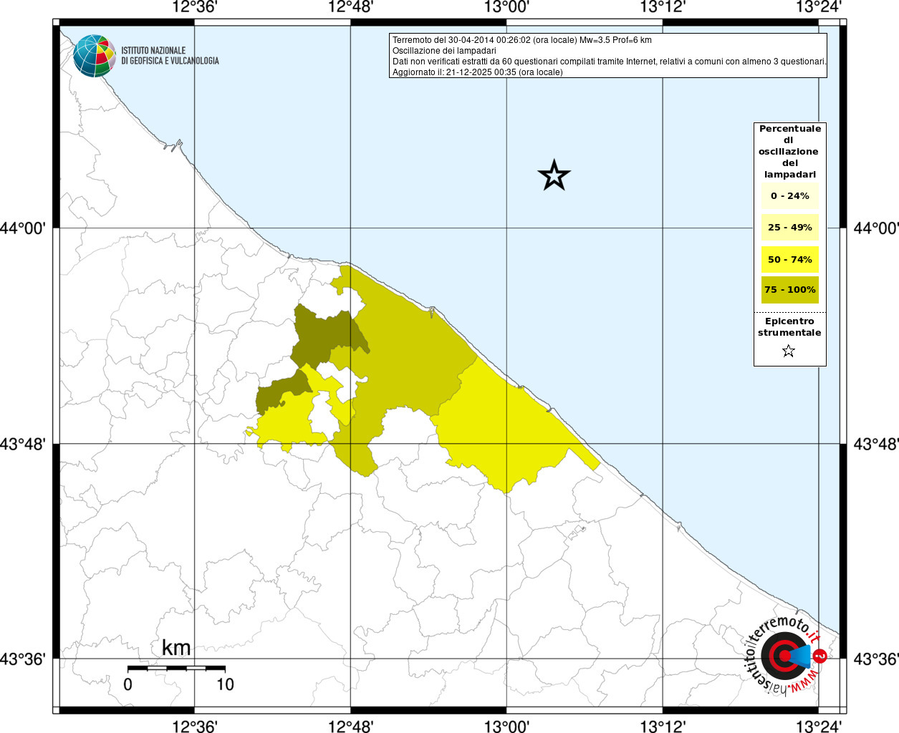The image size is (899, 733).
Task: Click the bottom axis label 13°24'
Action: [819, 726]
